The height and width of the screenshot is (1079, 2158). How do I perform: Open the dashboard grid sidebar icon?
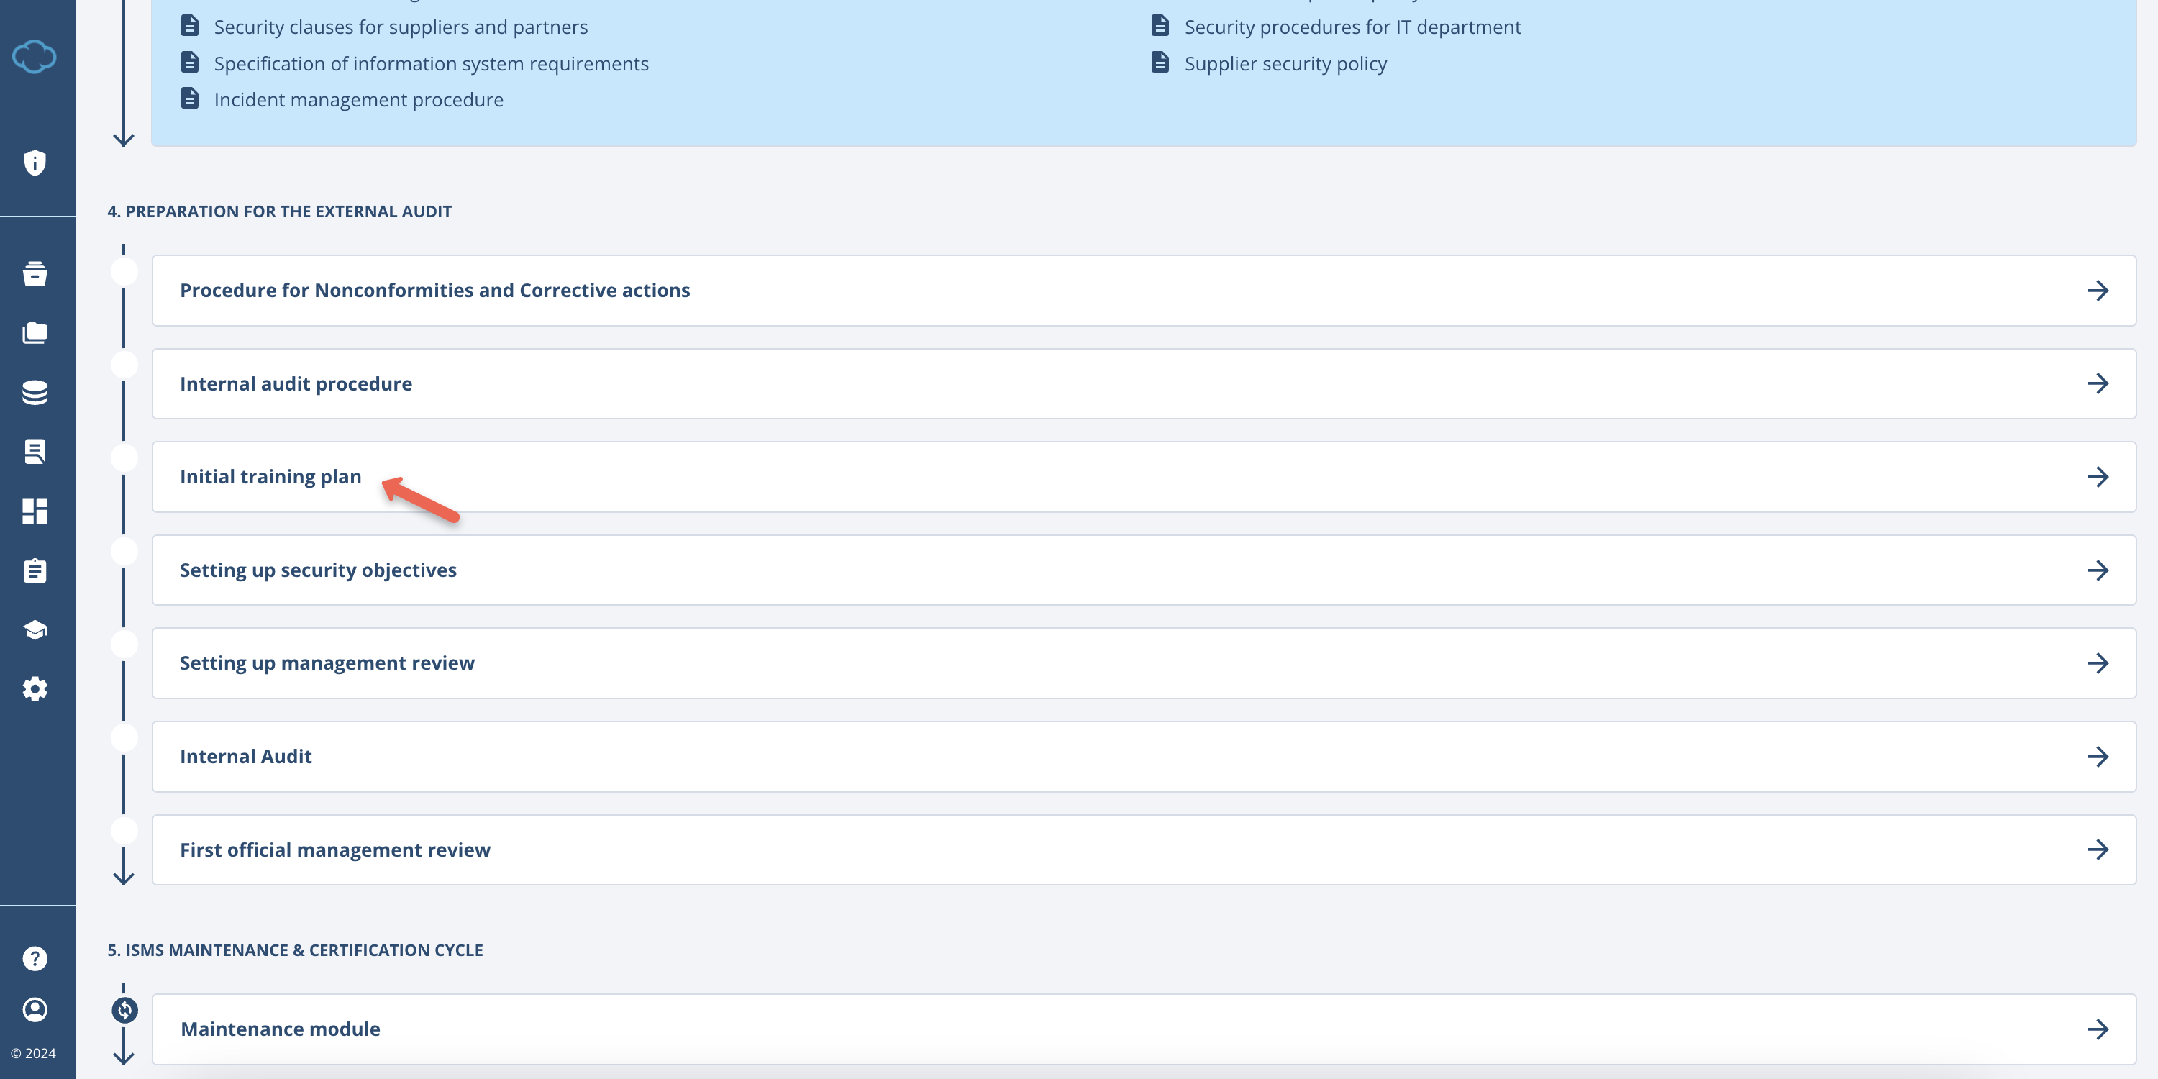[x=35, y=511]
